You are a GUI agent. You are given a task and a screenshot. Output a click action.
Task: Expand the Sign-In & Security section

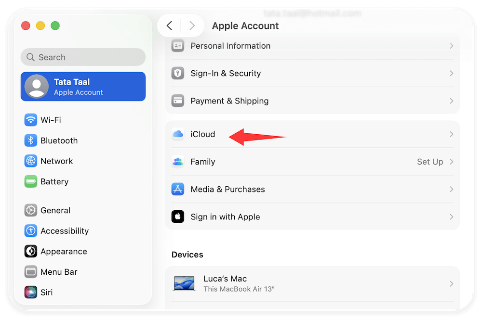[x=451, y=73]
